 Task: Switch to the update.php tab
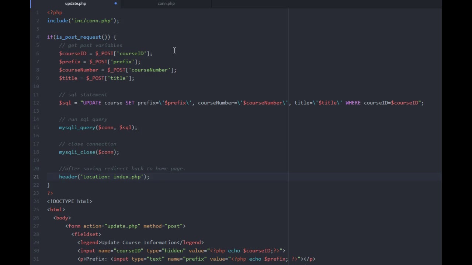coord(76,3)
